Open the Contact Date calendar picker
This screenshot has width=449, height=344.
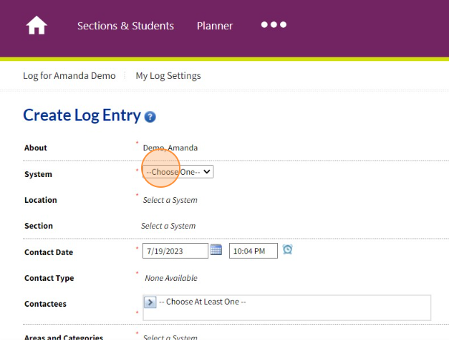pyautogui.click(x=216, y=249)
